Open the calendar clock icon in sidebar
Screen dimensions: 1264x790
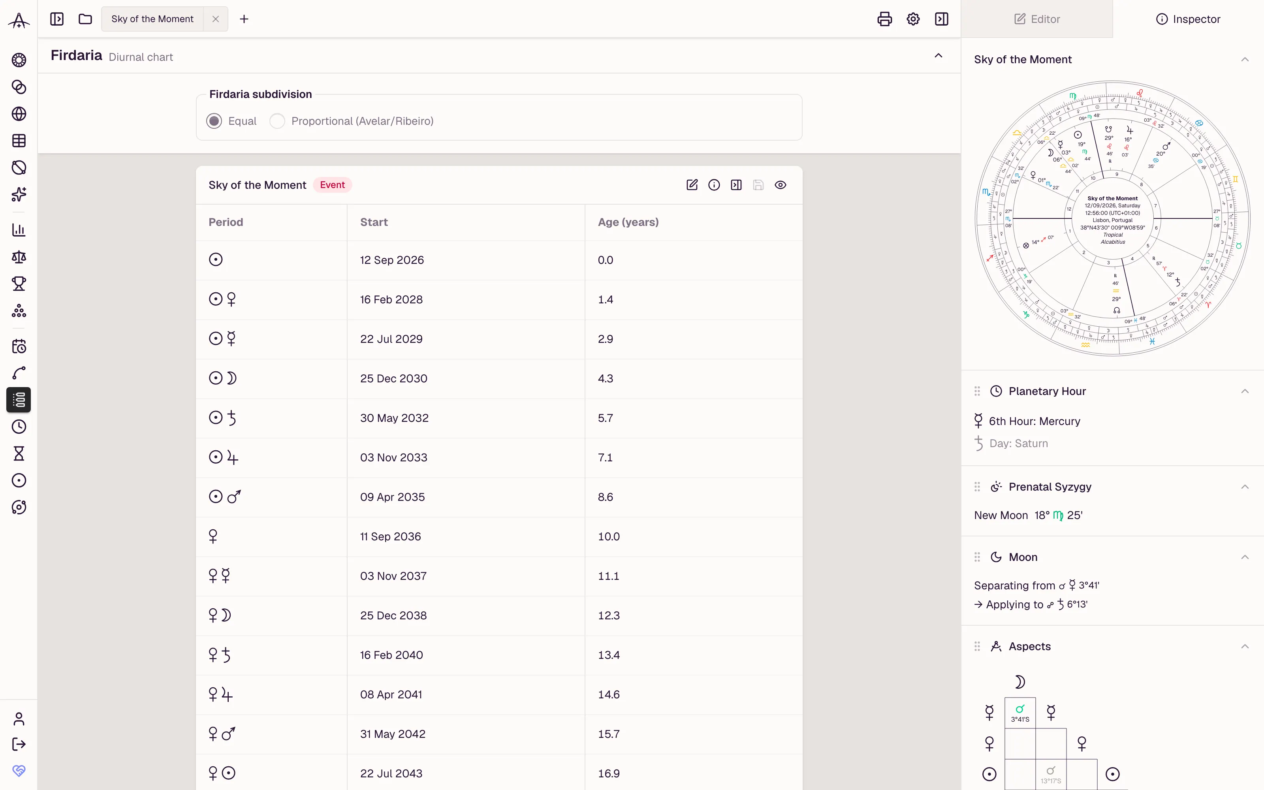point(19,346)
